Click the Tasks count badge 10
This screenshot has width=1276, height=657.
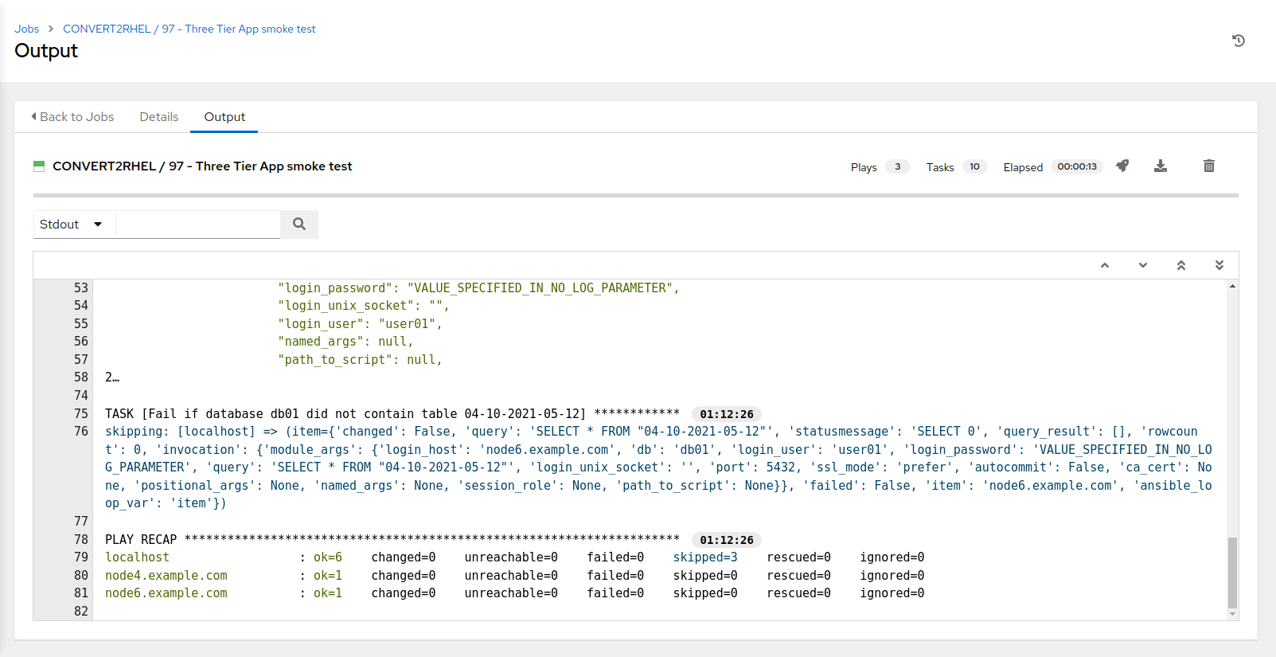click(x=974, y=166)
